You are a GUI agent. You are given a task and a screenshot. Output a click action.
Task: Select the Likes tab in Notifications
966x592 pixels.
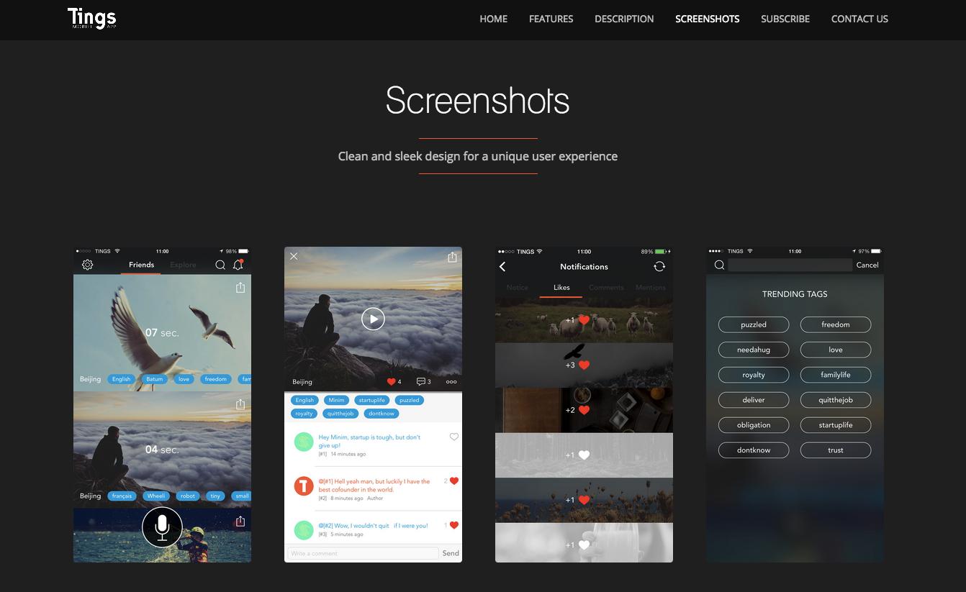click(x=561, y=288)
